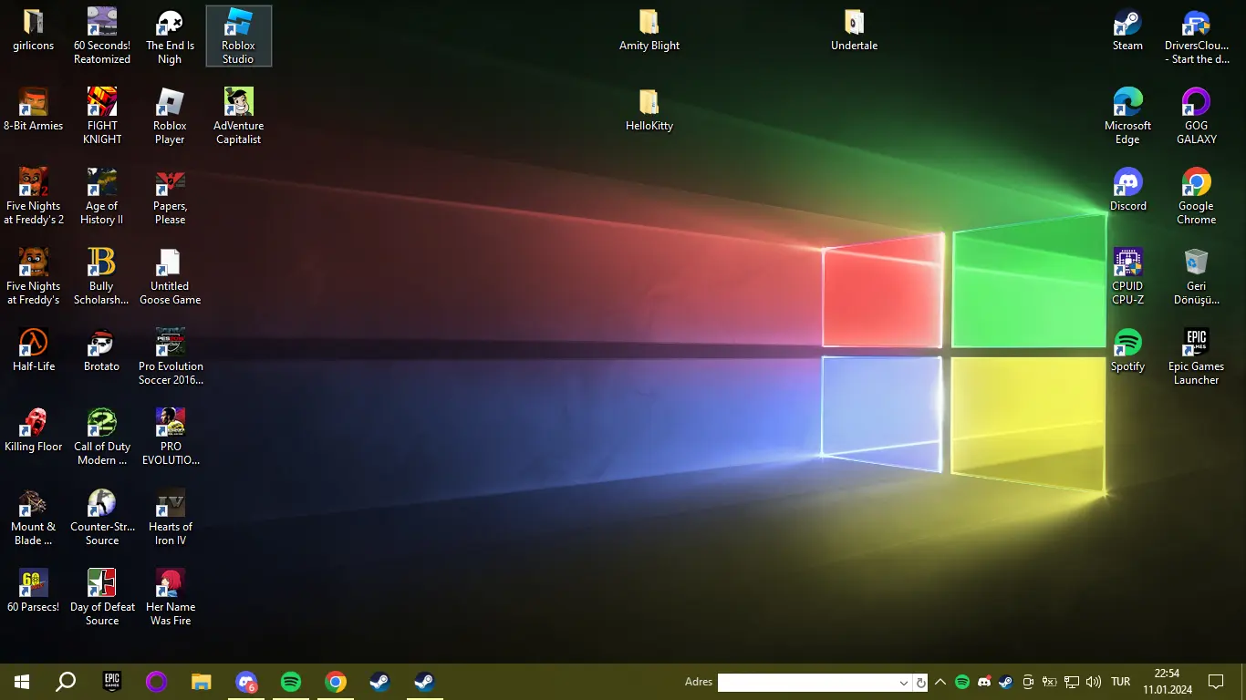Select the 60 Parsecs! desktop icon

(34, 592)
